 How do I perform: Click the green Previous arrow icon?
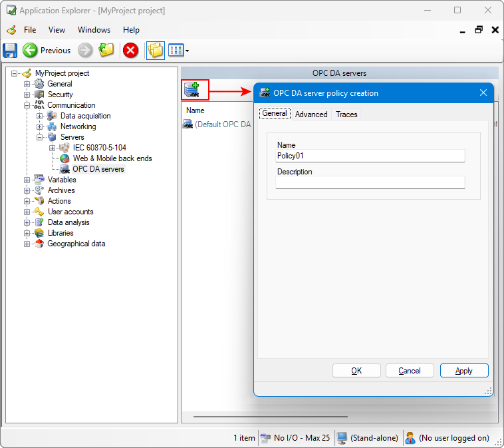30,51
